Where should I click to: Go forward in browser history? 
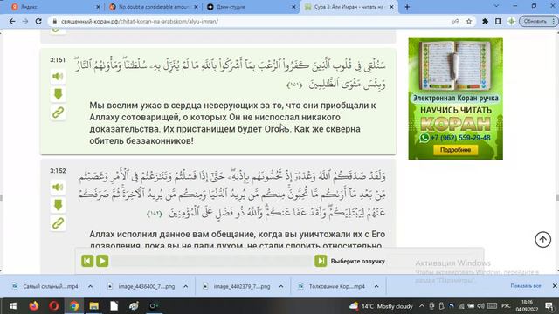coord(25,21)
